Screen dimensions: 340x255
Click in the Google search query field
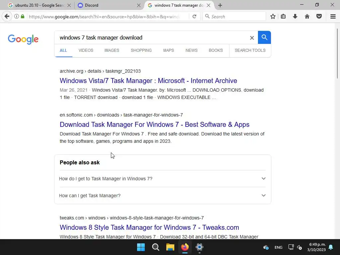(x=152, y=38)
